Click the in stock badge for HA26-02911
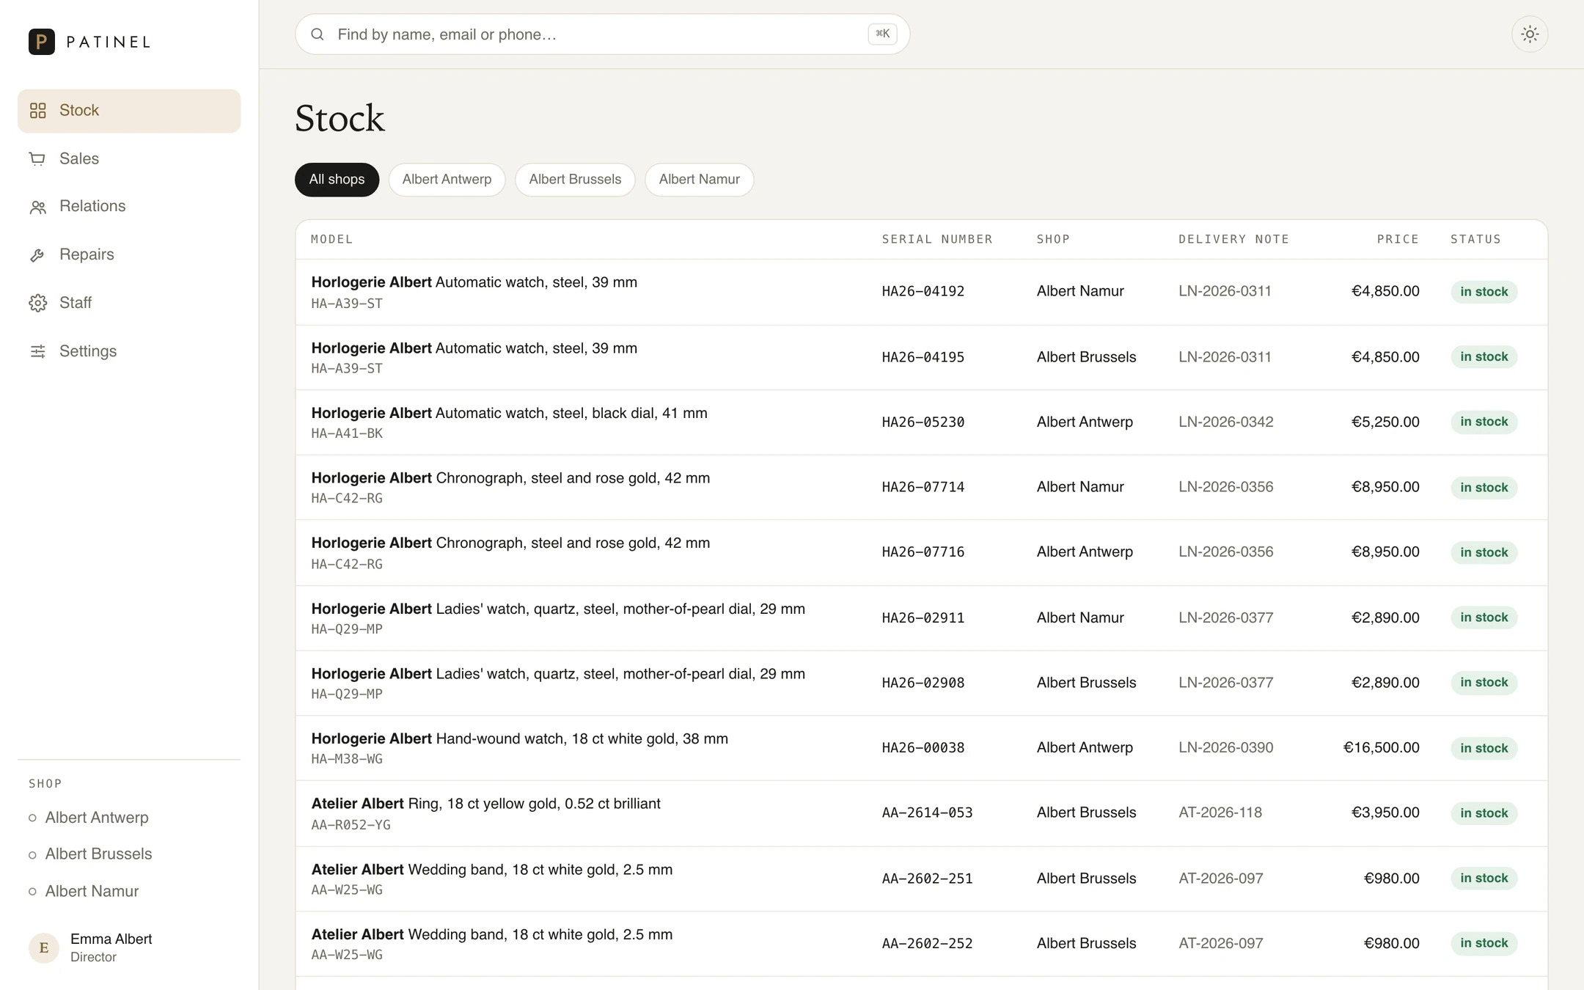This screenshot has height=990, width=1584. (1484, 618)
